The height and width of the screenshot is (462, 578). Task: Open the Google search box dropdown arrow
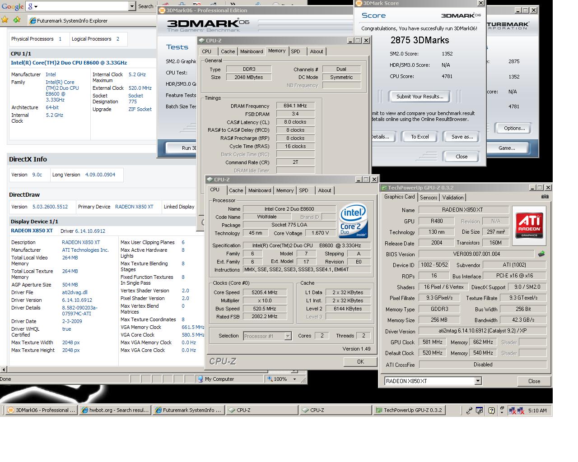(132, 6)
